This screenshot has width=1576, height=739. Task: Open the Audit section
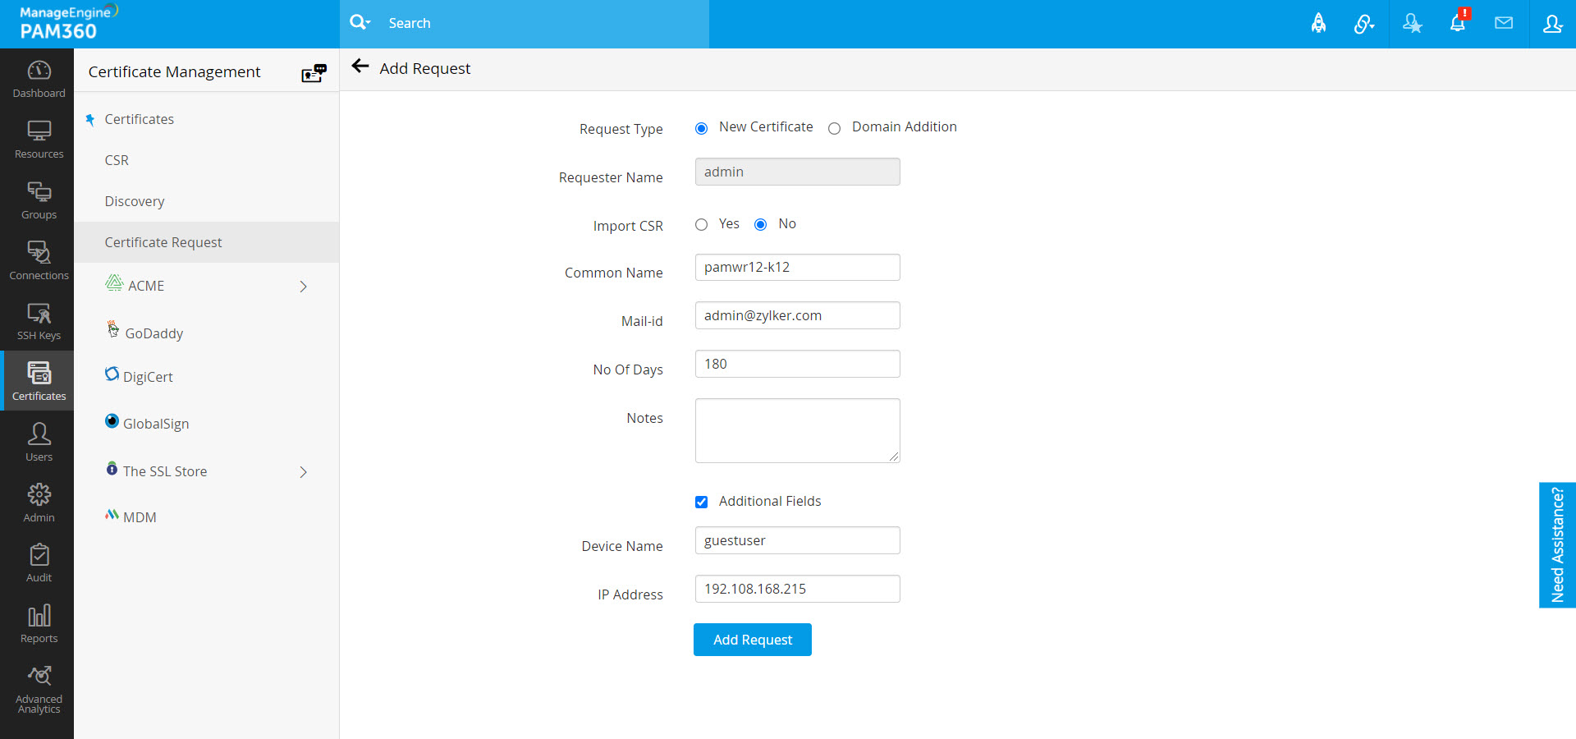click(39, 563)
